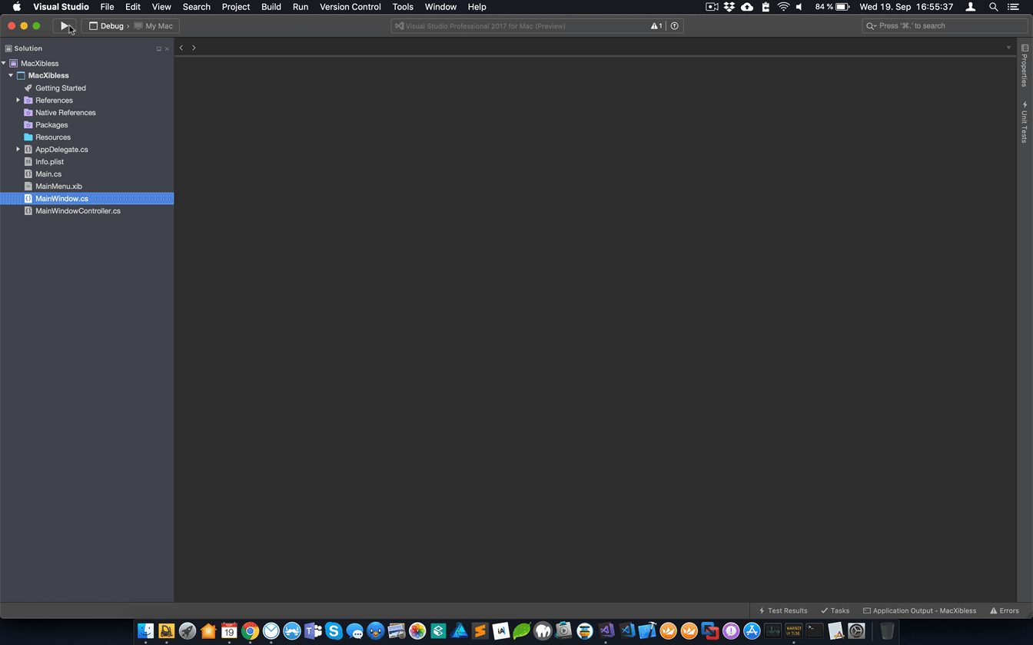Open the Run menu
This screenshot has width=1033, height=645.
coord(301,7)
